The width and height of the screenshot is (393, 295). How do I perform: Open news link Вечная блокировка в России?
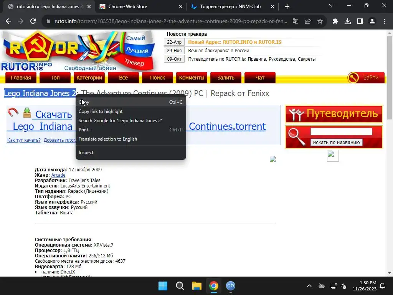tap(218, 50)
